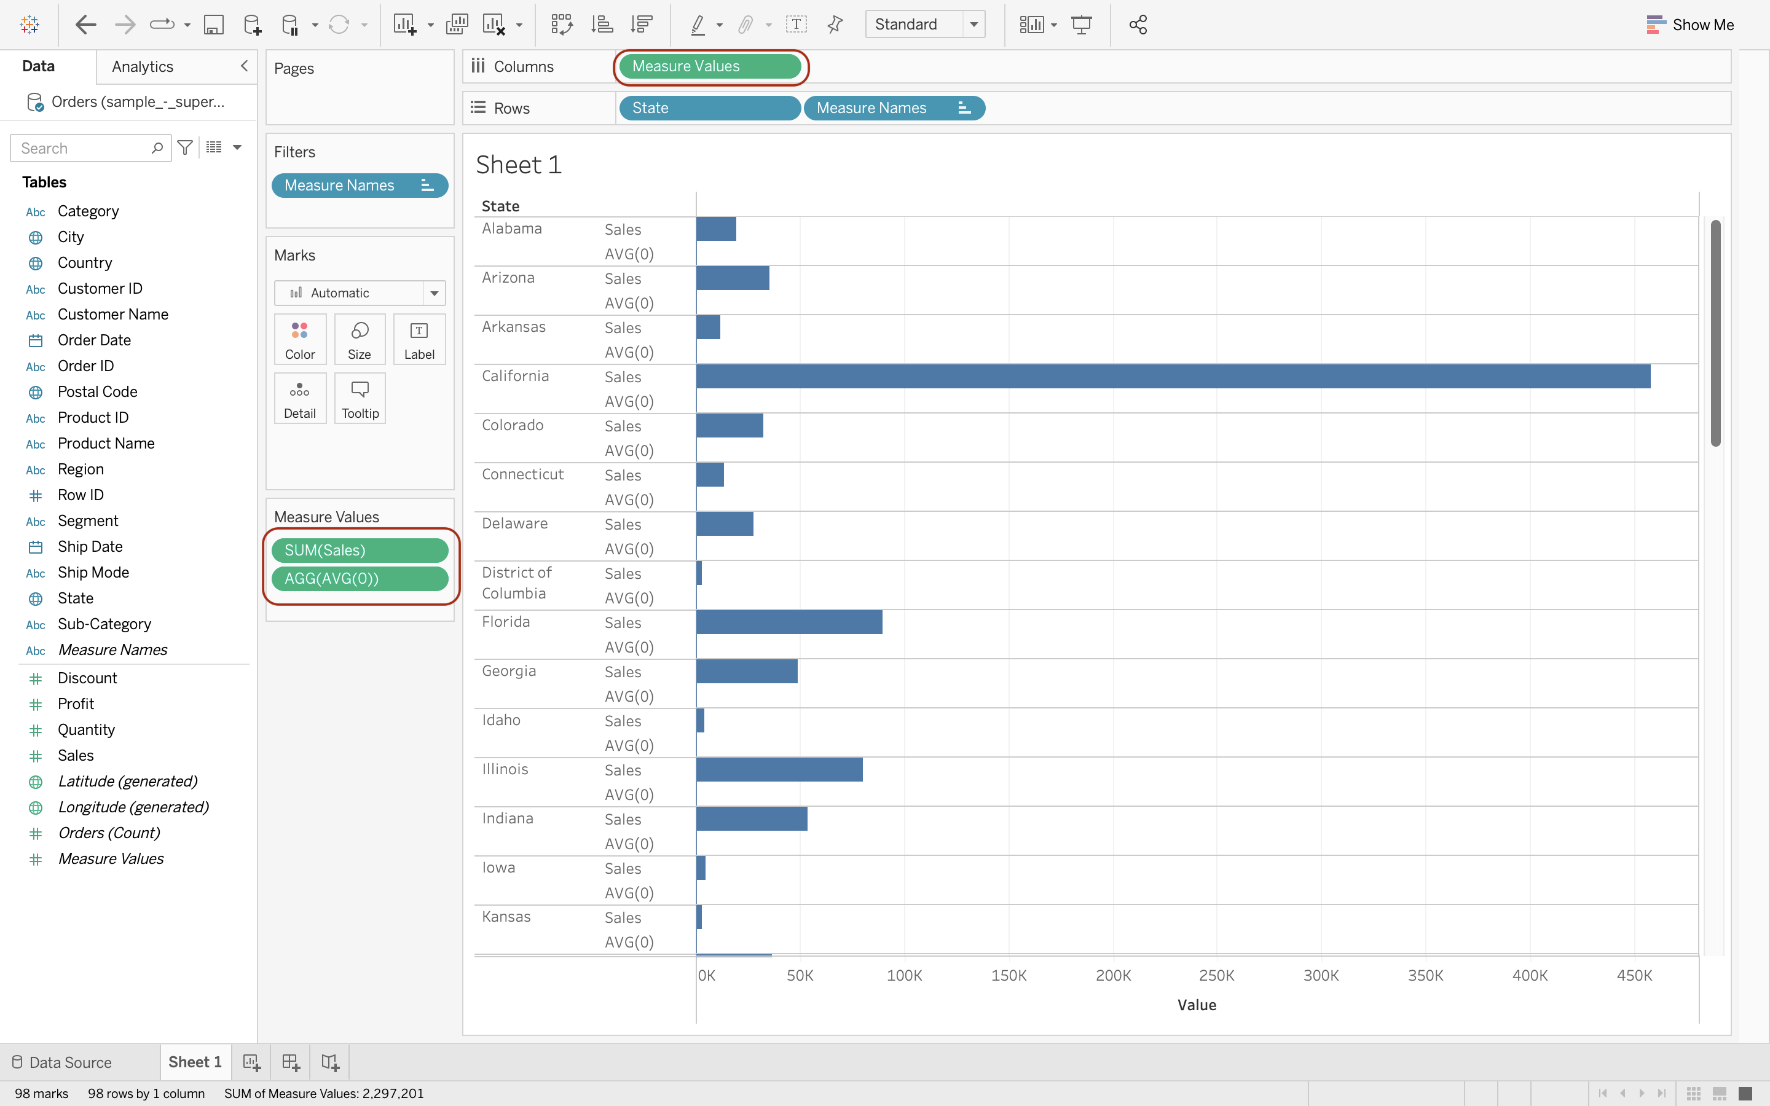The width and height of the screenshot is (1770, 1106).
Task: Toggle the Fix Axes pin icon
Action: coord(835,24)
